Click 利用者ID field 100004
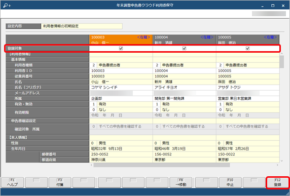 tap(185, 71)
